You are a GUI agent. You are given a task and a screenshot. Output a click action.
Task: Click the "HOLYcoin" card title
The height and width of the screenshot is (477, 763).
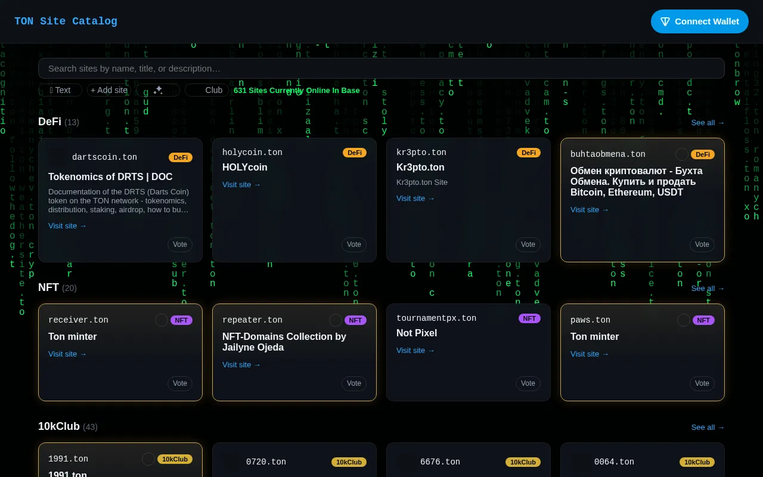point(245,168)
